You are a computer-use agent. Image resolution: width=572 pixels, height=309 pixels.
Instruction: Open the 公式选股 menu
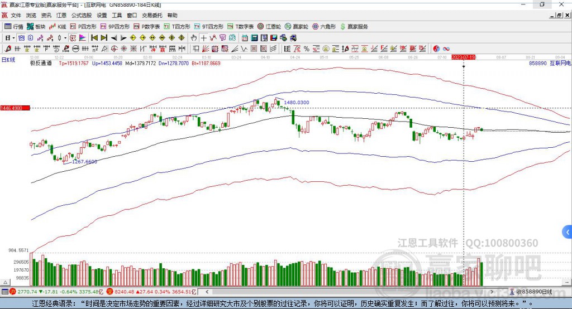(x=82, y=15)
